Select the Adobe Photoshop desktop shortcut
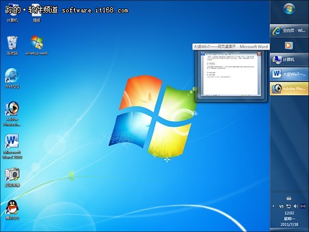The image size is (309, 232). [12, 114]
